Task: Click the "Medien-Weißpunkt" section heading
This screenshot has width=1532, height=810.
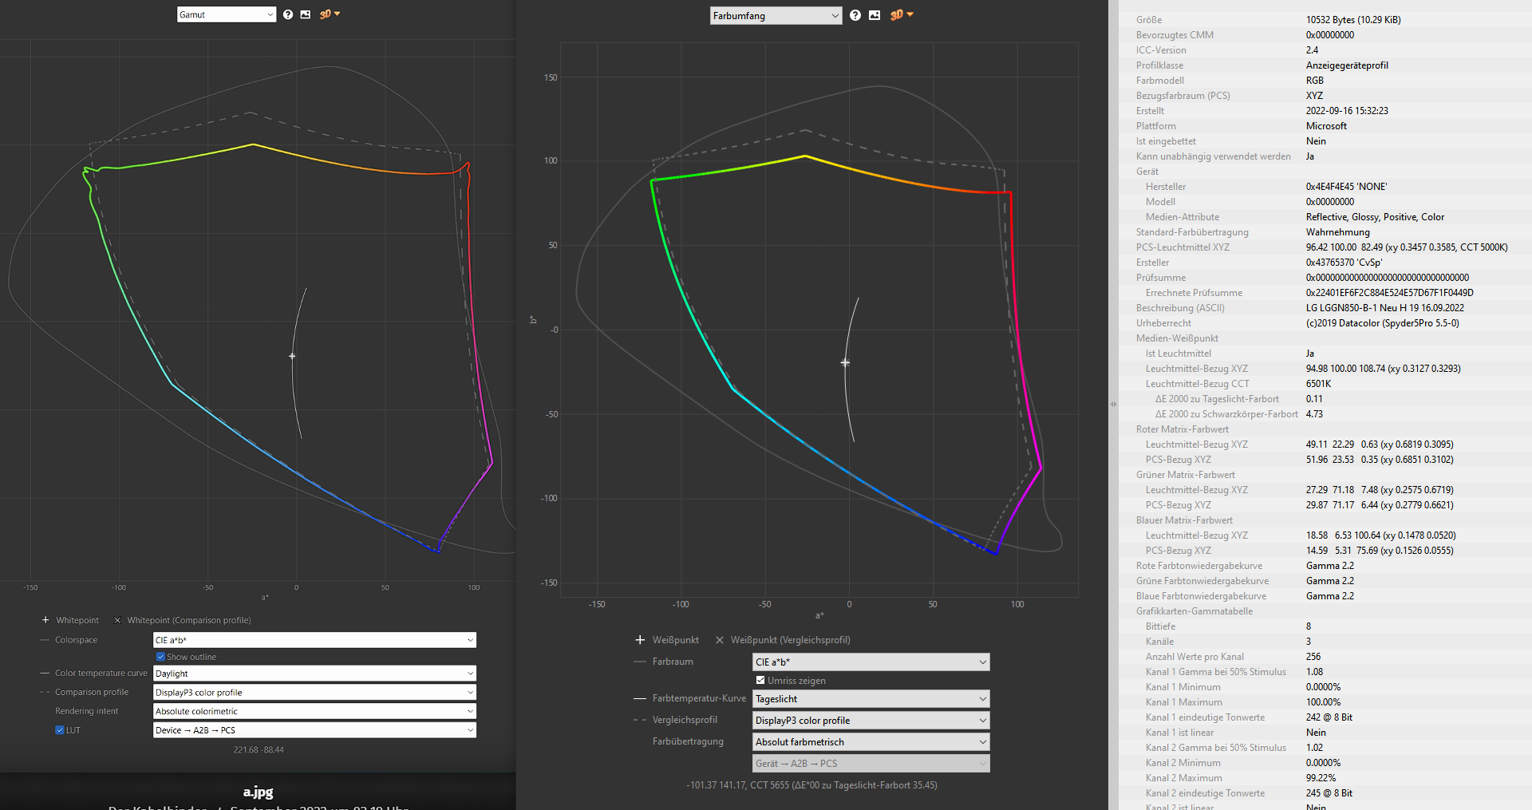Action: coord(1177,338)
